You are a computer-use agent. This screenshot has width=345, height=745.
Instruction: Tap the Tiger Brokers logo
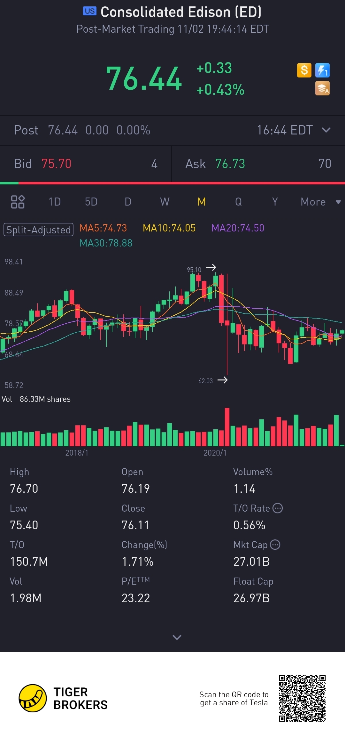(63, 698)
